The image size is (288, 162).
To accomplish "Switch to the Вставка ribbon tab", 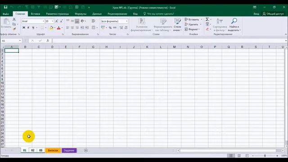I will 36,14.
